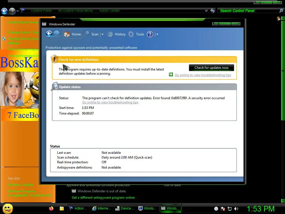
Task: Select All Control Panel Items breadcrumb
Action: 75,11
